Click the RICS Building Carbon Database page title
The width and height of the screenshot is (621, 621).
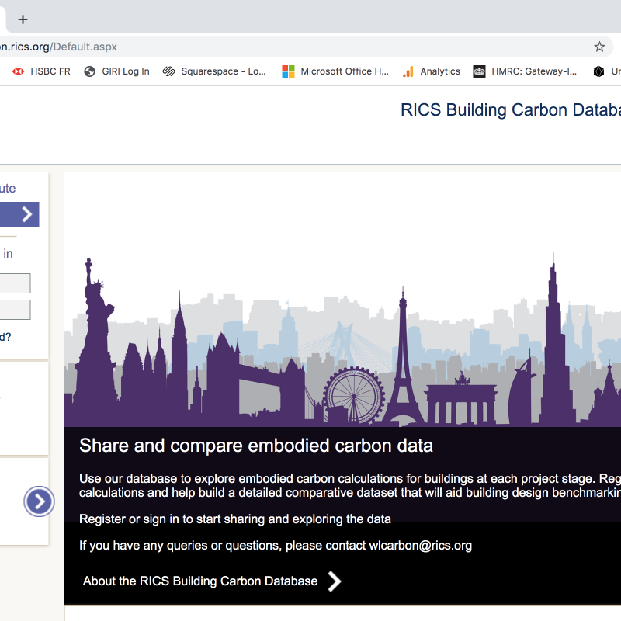tap(510, 110)
